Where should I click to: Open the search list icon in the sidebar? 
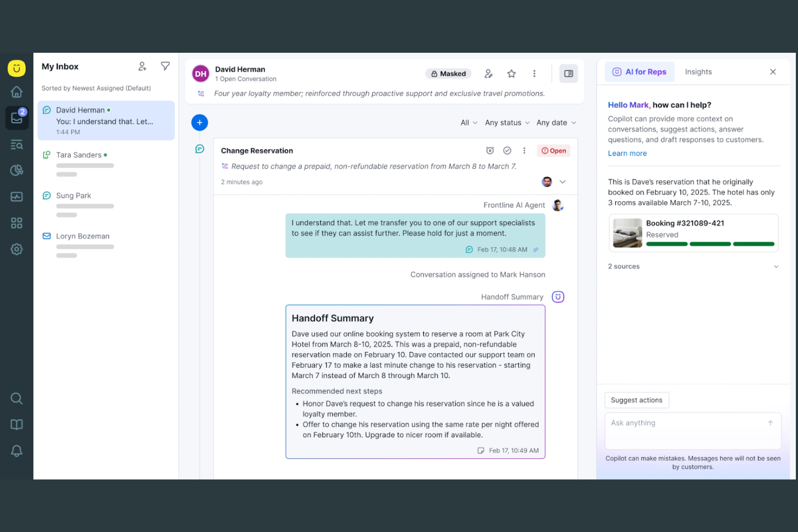click(x=16, y=144)
